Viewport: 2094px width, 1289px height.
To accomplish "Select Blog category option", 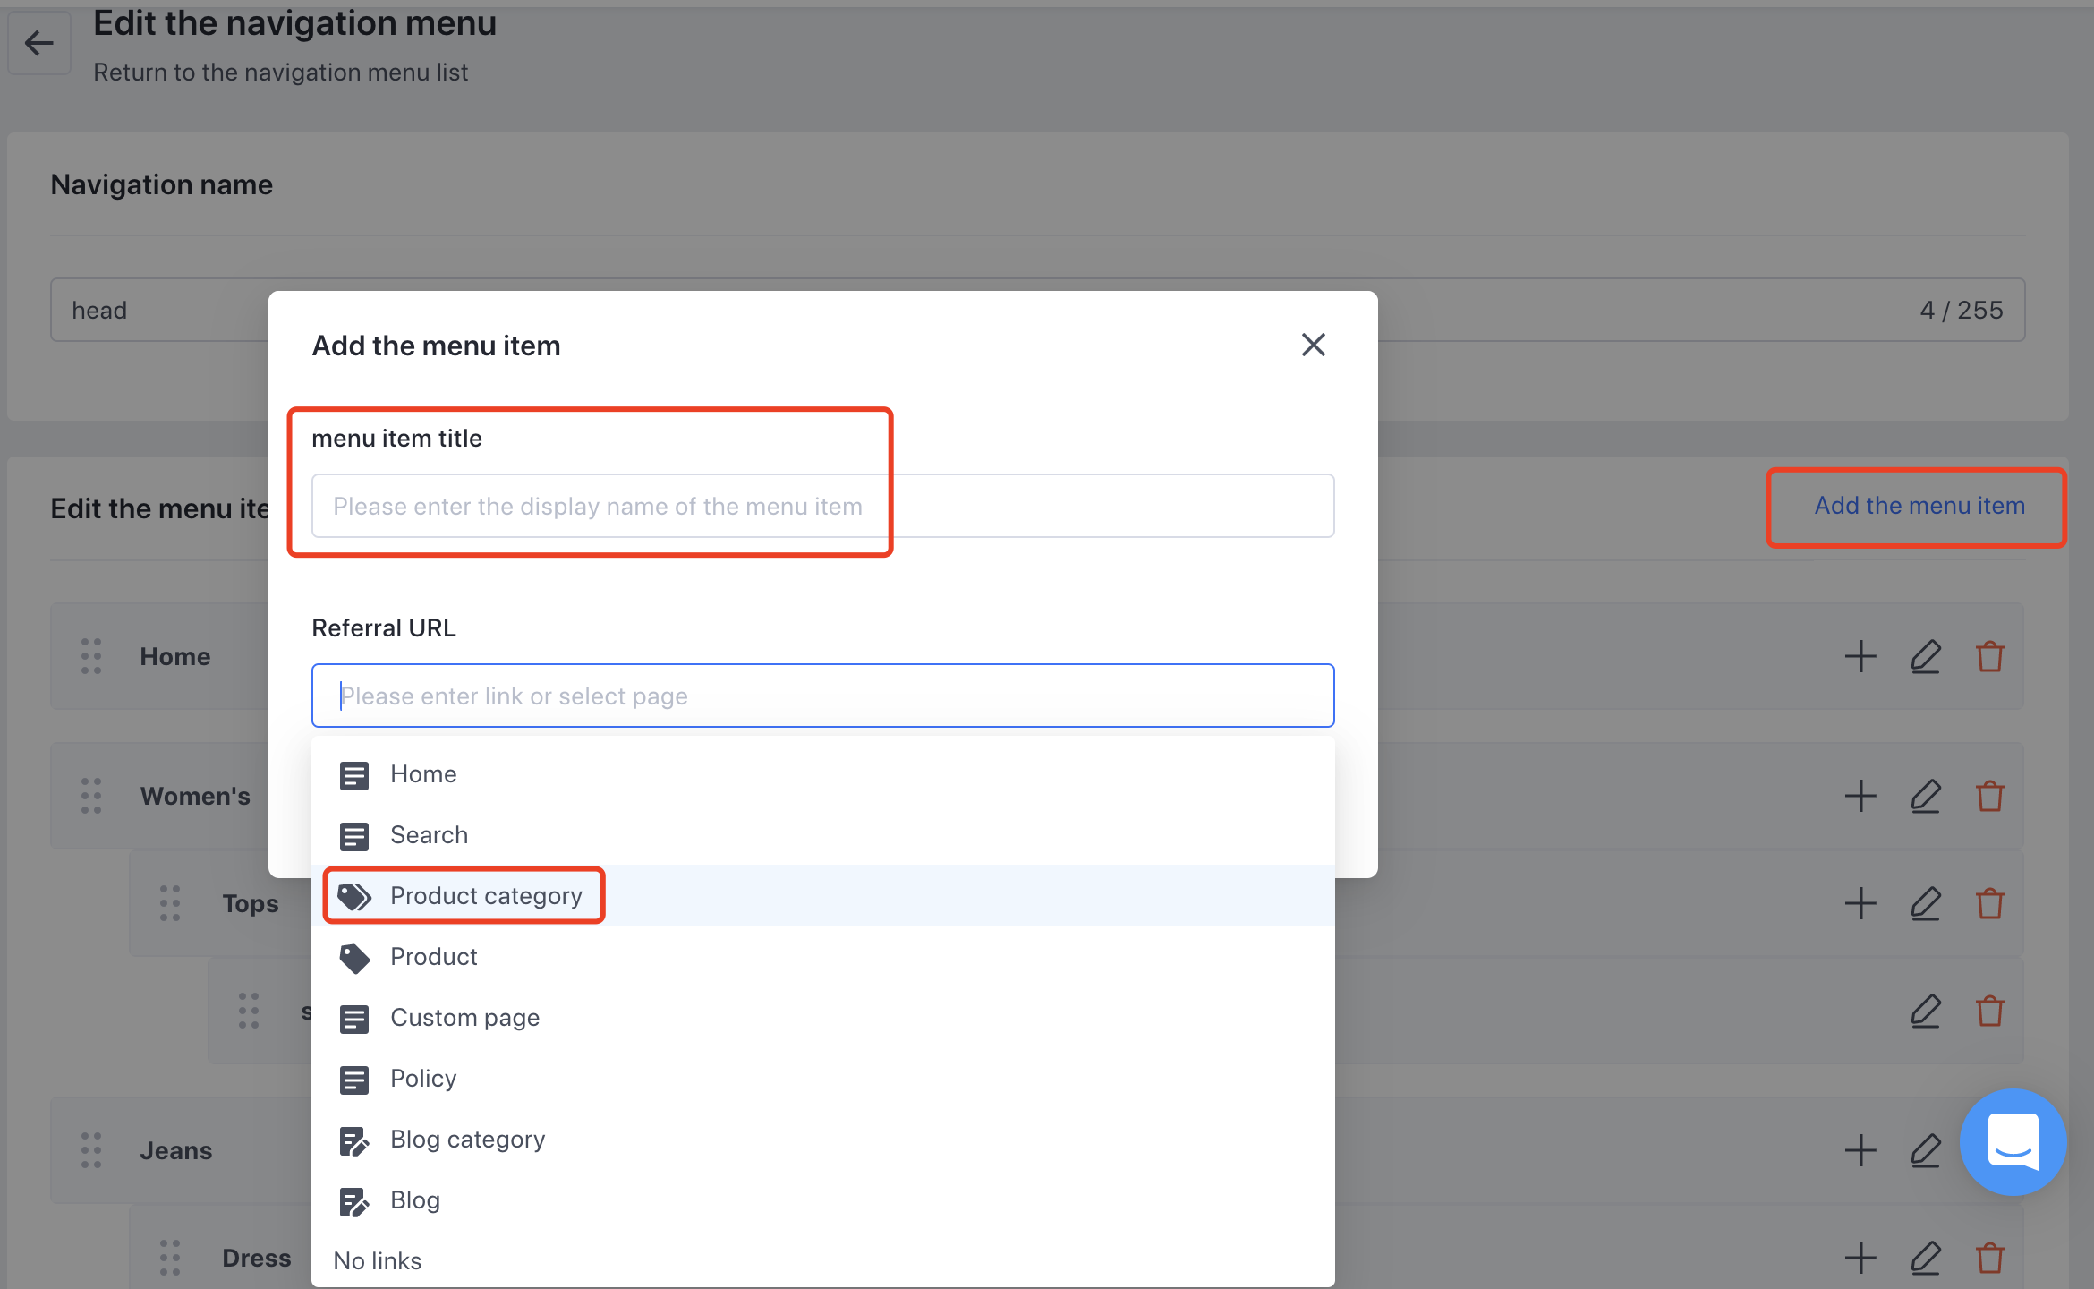I will (x=467, y=1140).
